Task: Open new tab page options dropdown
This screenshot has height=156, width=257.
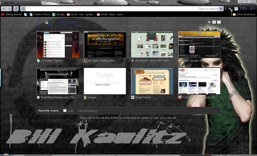Action: 219,22
